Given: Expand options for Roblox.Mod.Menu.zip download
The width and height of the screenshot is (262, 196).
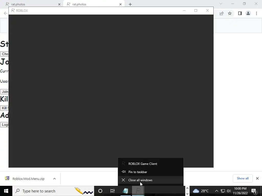Looking at the screenshot, I should 54,179.
